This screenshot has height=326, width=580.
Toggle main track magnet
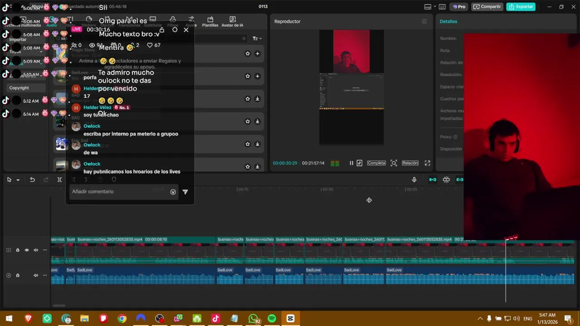coord(433,180)
